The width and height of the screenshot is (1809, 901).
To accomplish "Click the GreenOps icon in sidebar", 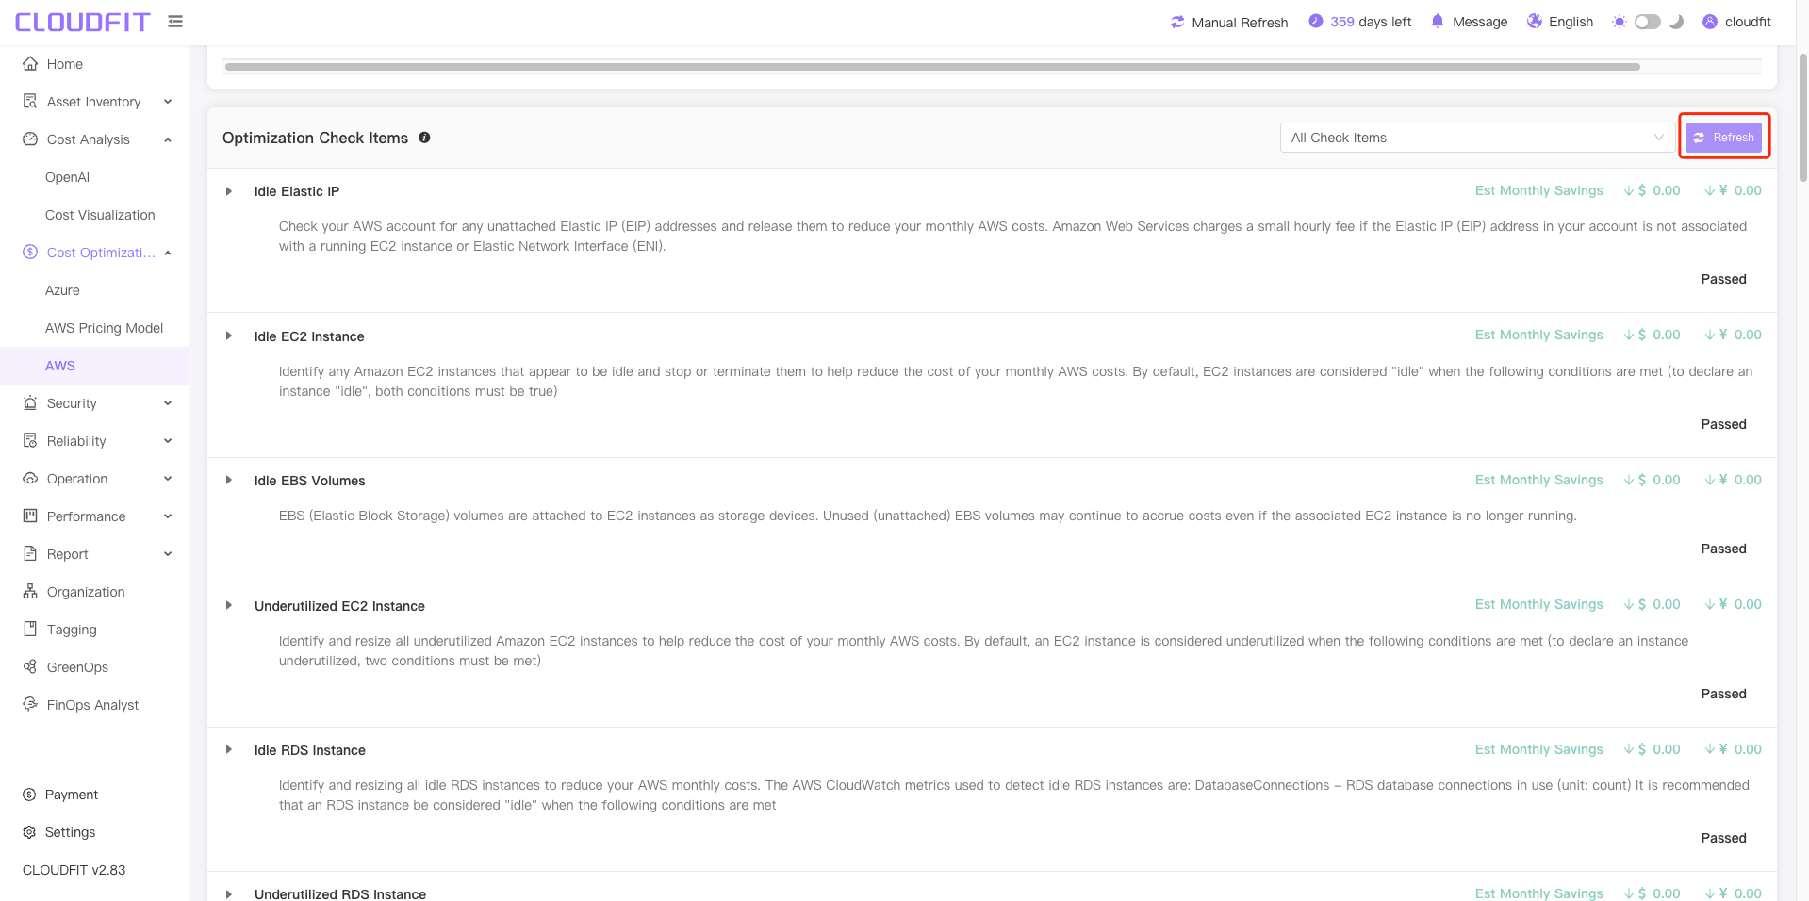I will click(x=30, y=666).
